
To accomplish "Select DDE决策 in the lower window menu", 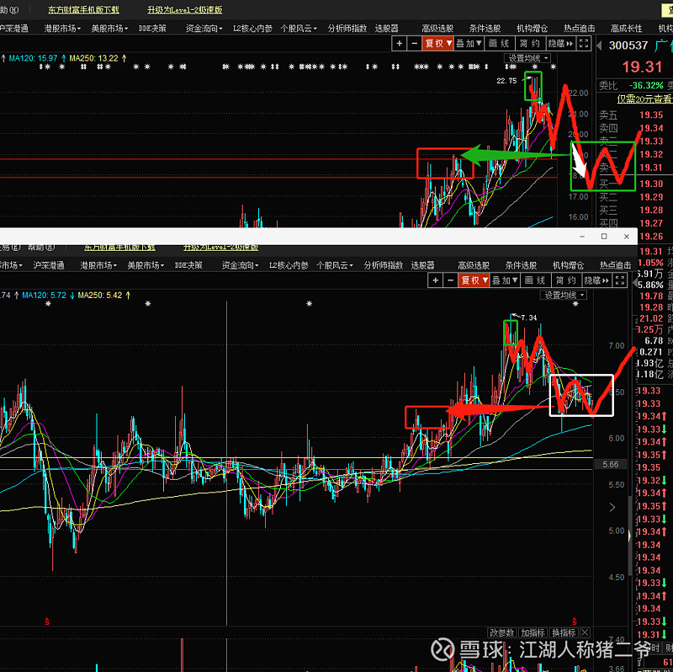I will 188,265.
